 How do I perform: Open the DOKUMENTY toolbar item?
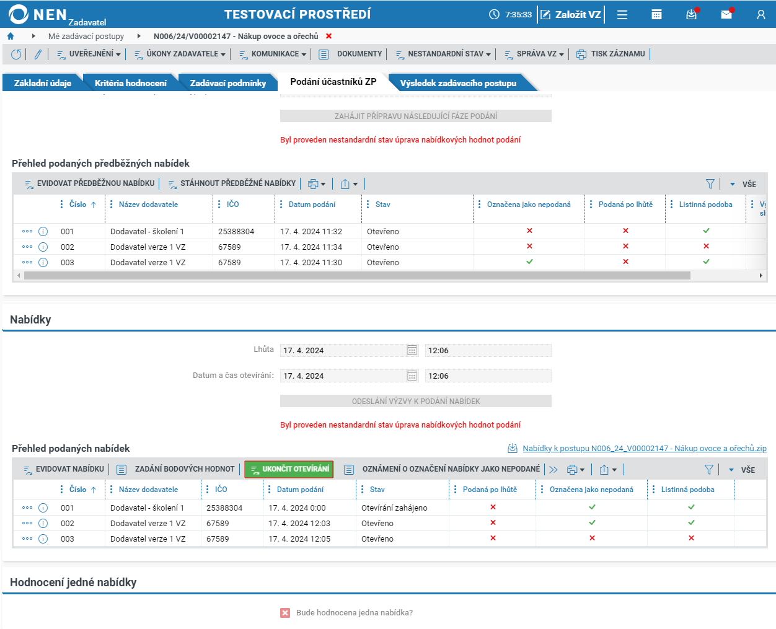coord(351,55)
